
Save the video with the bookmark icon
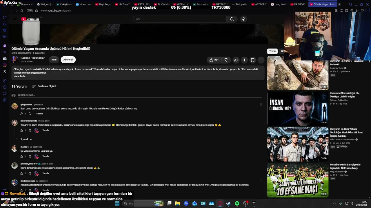[253, 60]
